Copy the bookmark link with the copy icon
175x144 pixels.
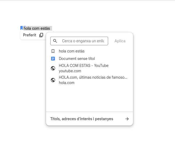pos(41,35)
